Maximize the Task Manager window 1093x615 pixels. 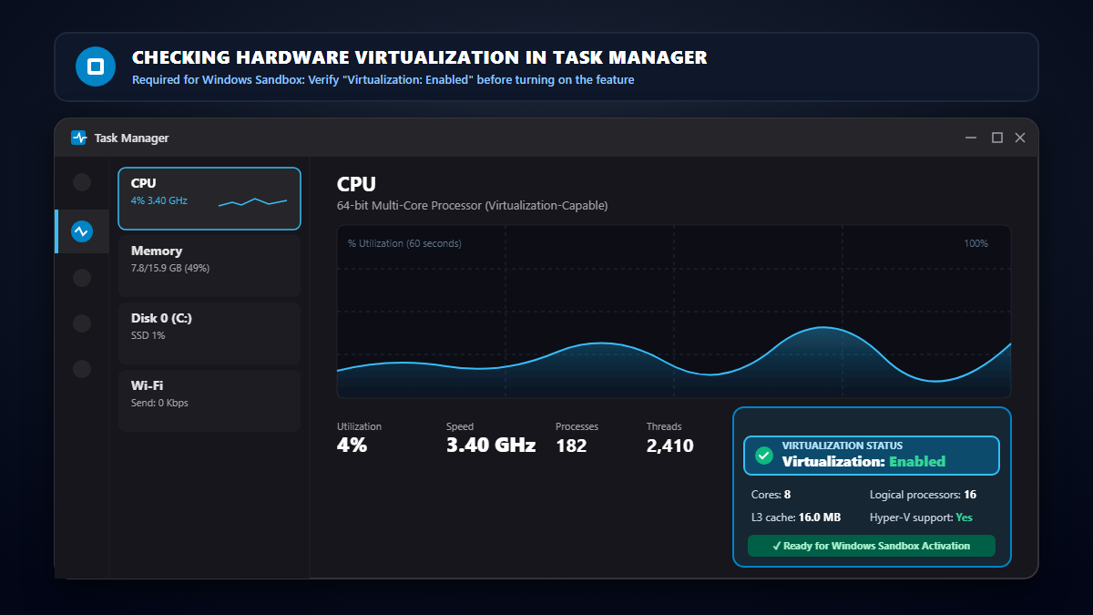tap(997, 138)
